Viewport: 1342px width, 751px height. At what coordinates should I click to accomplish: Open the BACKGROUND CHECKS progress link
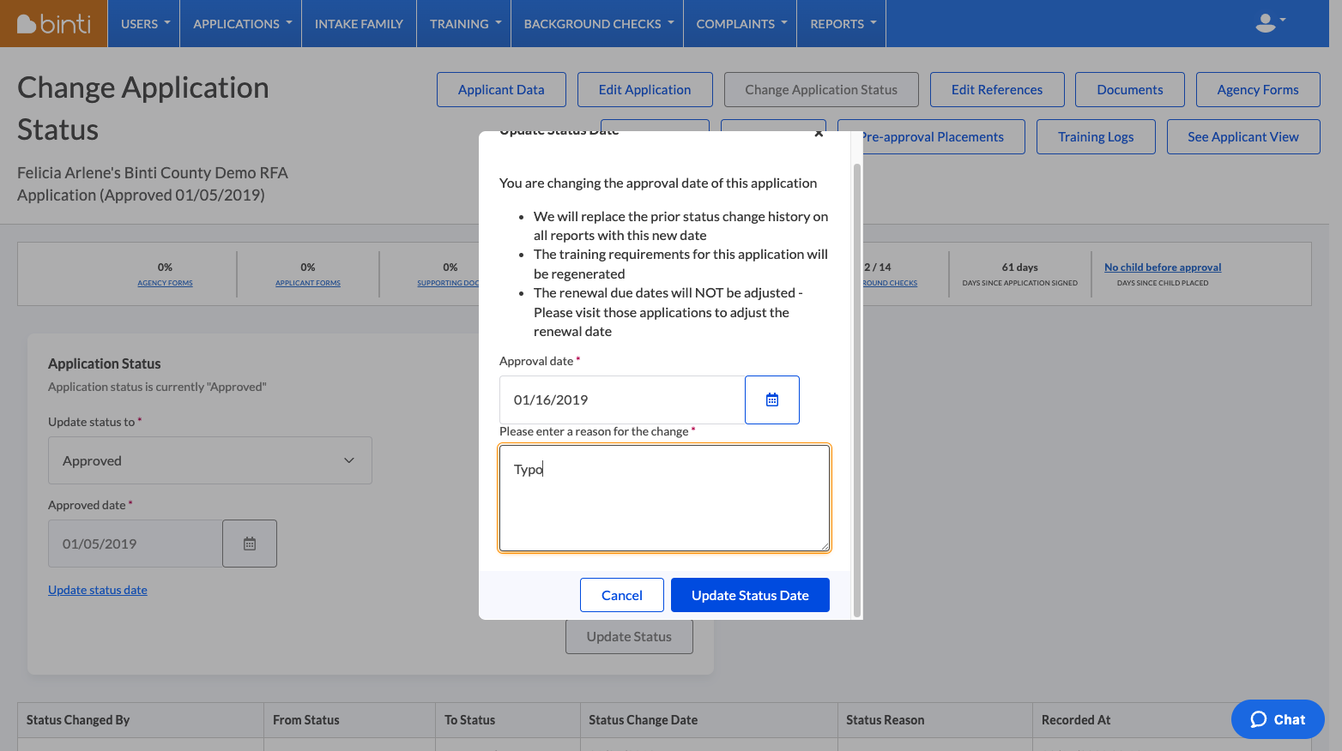click(x=890, y=283)
